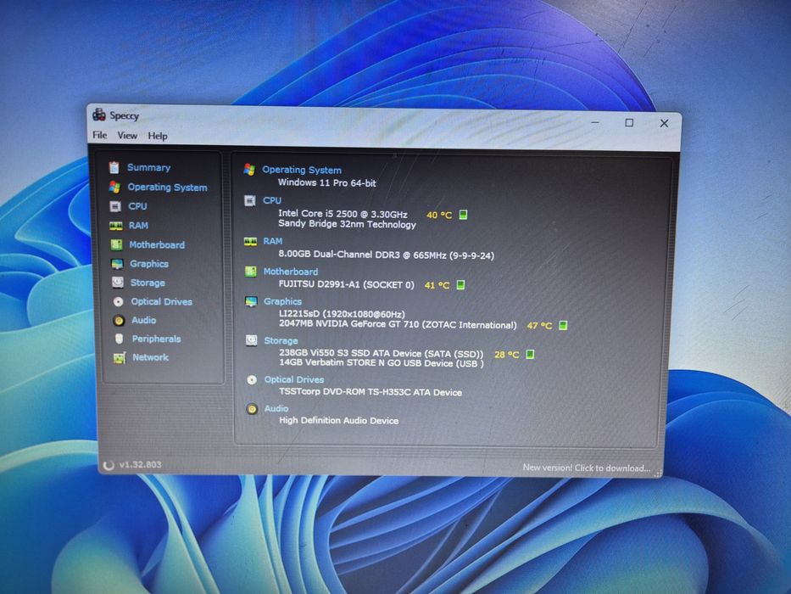
Task: Click the Storage heading link in summary
Action: (x=281, y=341)
